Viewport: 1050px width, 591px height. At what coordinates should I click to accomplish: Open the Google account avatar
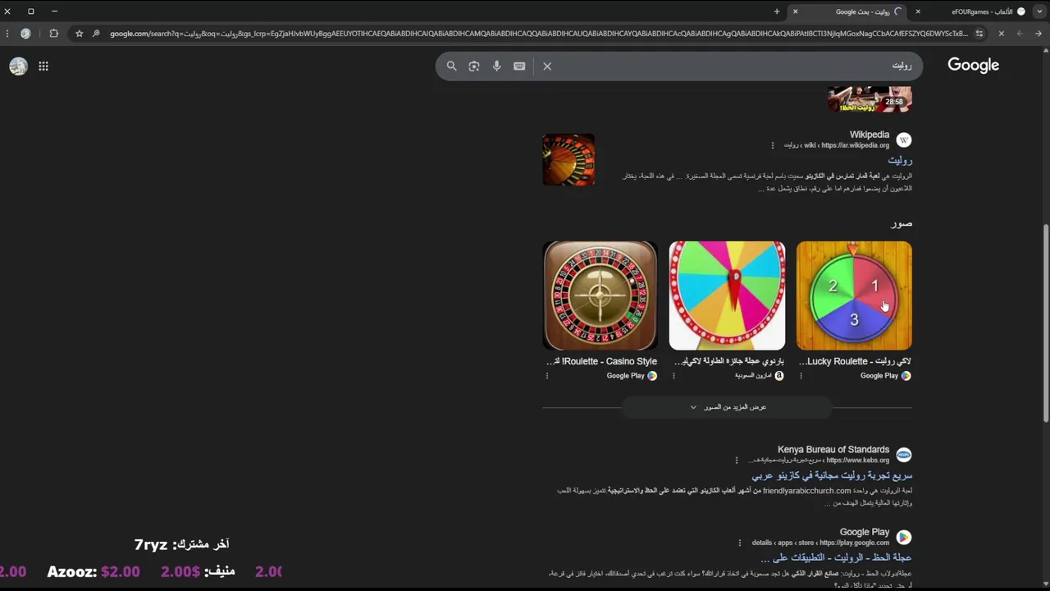pyautogui.click(x=18, y=66)
